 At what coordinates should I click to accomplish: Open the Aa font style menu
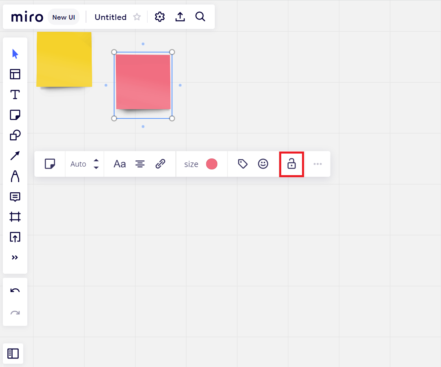coord(119,164)
